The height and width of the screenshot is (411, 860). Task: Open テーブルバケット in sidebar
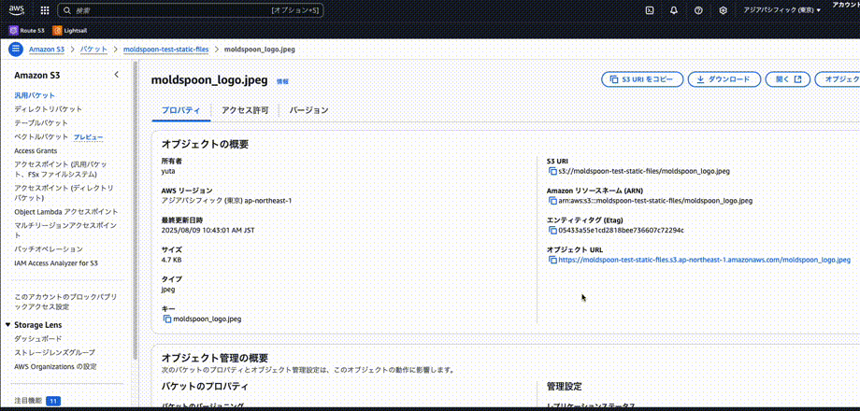pos(41,122)
